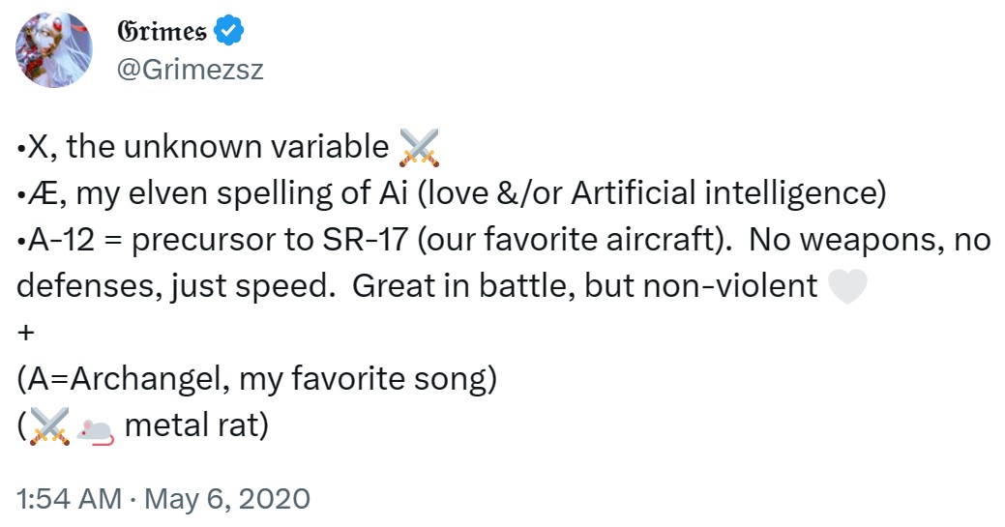1005x527 pixels.
Task: Visit the @Grimezsz handle link
Action: point(190,70)
